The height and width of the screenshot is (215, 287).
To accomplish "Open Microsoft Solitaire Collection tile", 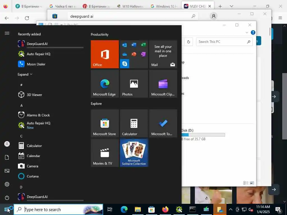I will tap(134, 153).
